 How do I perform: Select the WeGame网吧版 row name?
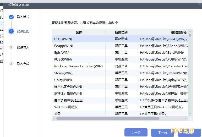(66, 107)
